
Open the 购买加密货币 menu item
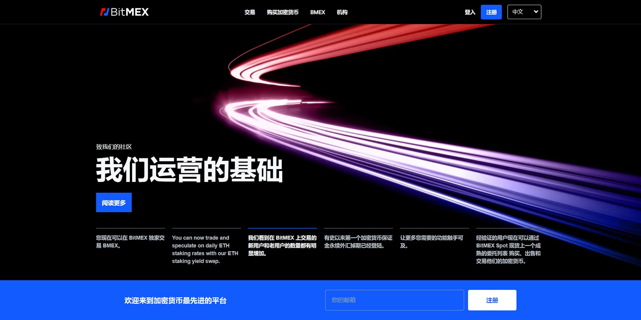282,12
